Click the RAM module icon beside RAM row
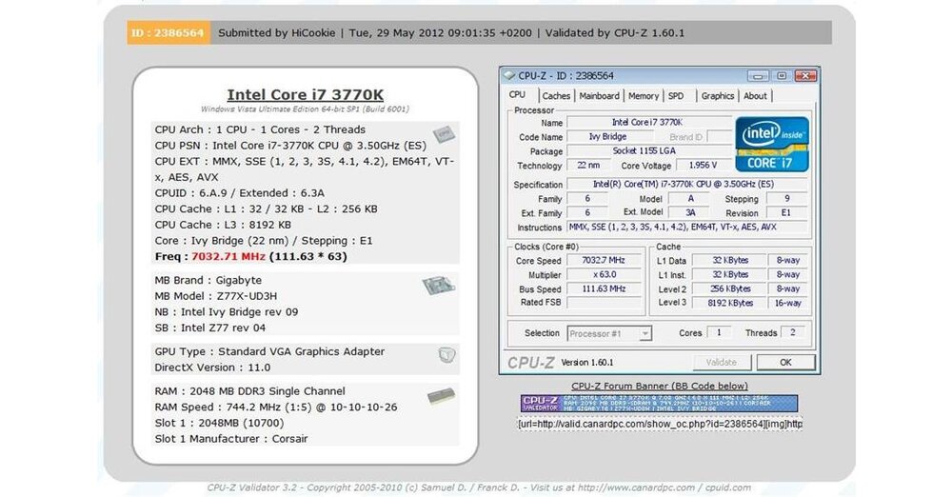 click(x=442, y=397)
